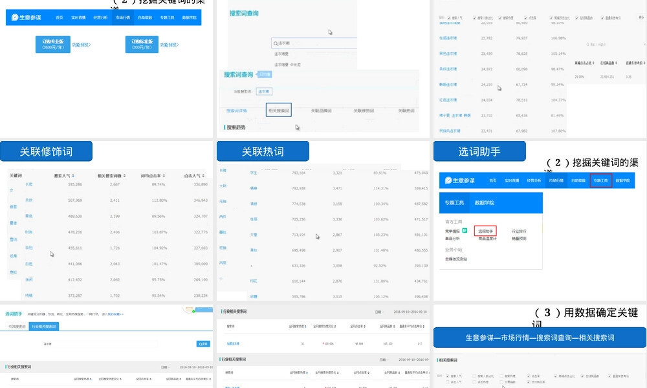Open 日期 dropdown above the 加厚连衣裙 row
Viewport: 647px width, 388px height.
tap(378, 312)
